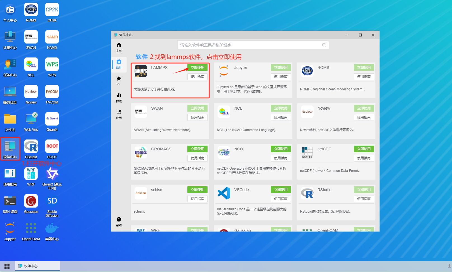Open the 应用 sidebar tab

119,114
